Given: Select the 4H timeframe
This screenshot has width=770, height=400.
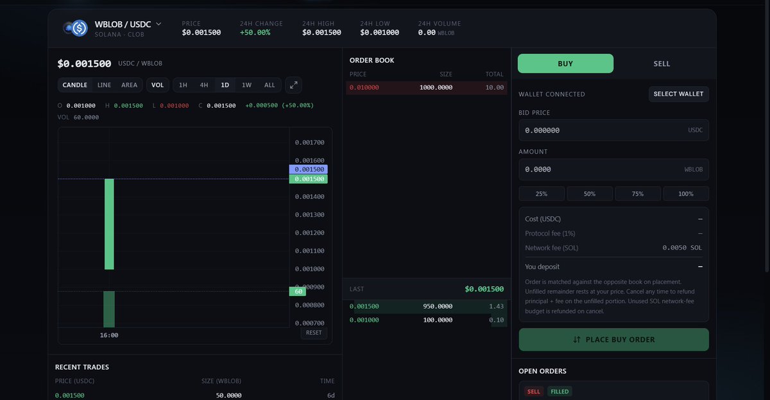Looking at the screenshot, I should pos(204,85).
